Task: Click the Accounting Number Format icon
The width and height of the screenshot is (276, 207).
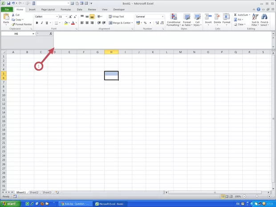Action: (x=138, y=23)
